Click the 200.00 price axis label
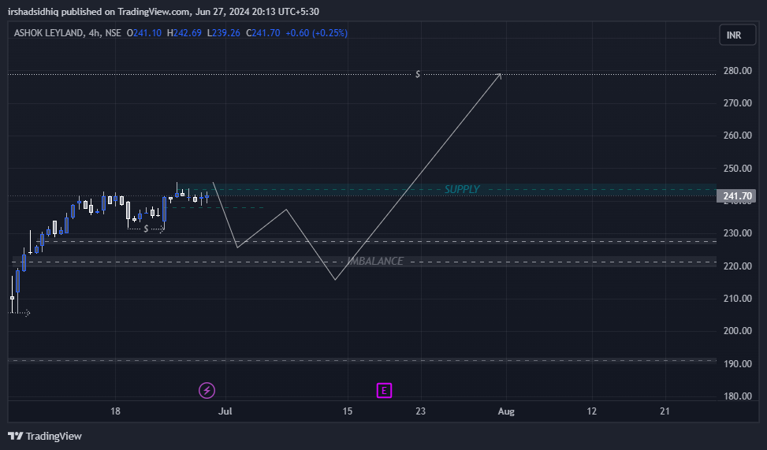 click(737, 331)
